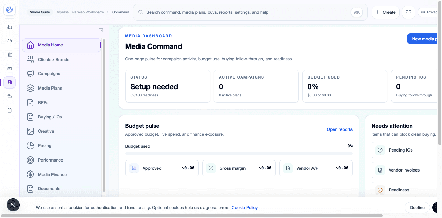Open the banknote icon in the left rail
The height and width of the screenshot is (218, 442).
pos(10,69)
